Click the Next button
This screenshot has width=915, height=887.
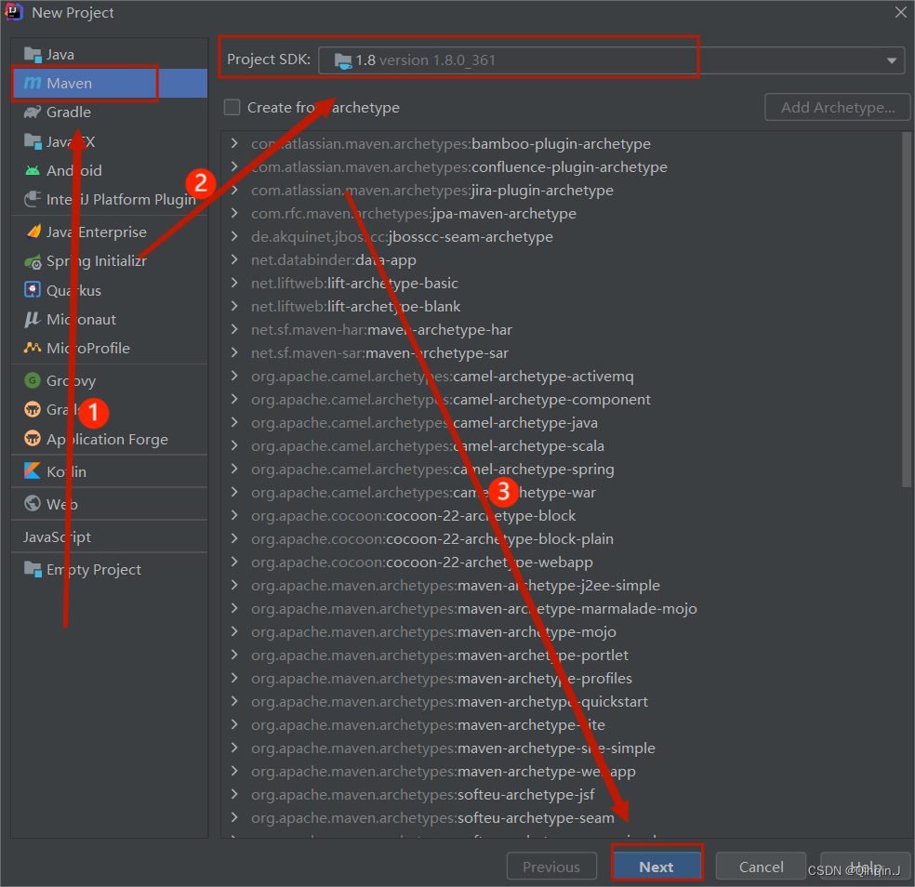click(x=656, y=867)
